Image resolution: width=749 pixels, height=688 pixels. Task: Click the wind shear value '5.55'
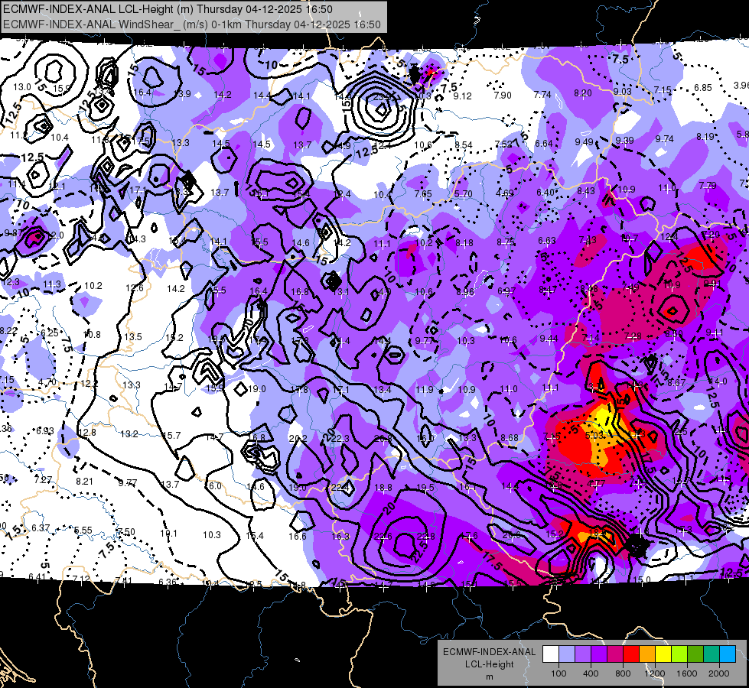tap(83, 531)
